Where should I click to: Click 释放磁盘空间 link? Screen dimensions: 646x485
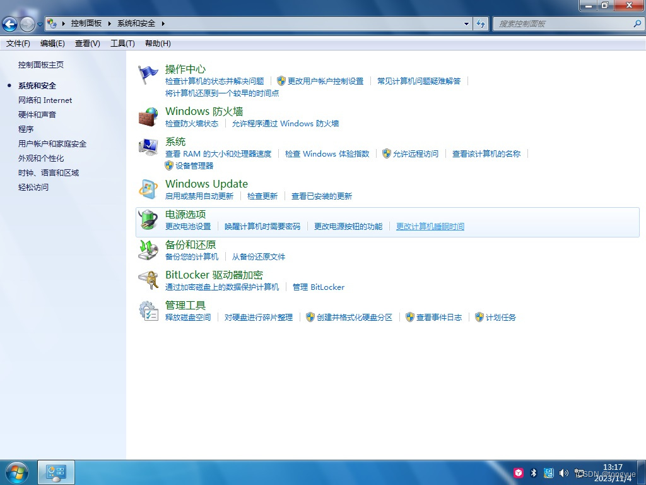coord(188,317)
